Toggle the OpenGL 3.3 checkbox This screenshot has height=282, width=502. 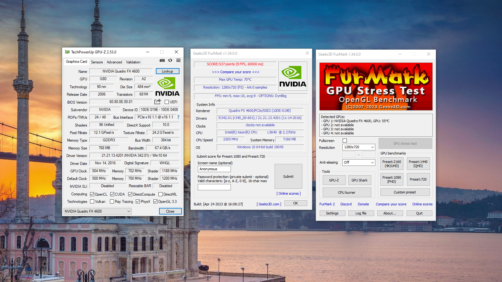156,202
